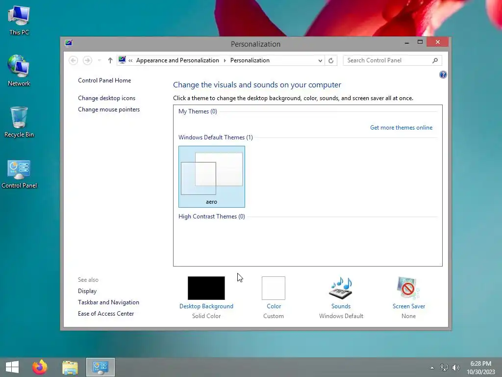Open the Screen Saver text link
The width and height of the screenshot is (502, 377).
pyautogui.click(x=409, y=306)
